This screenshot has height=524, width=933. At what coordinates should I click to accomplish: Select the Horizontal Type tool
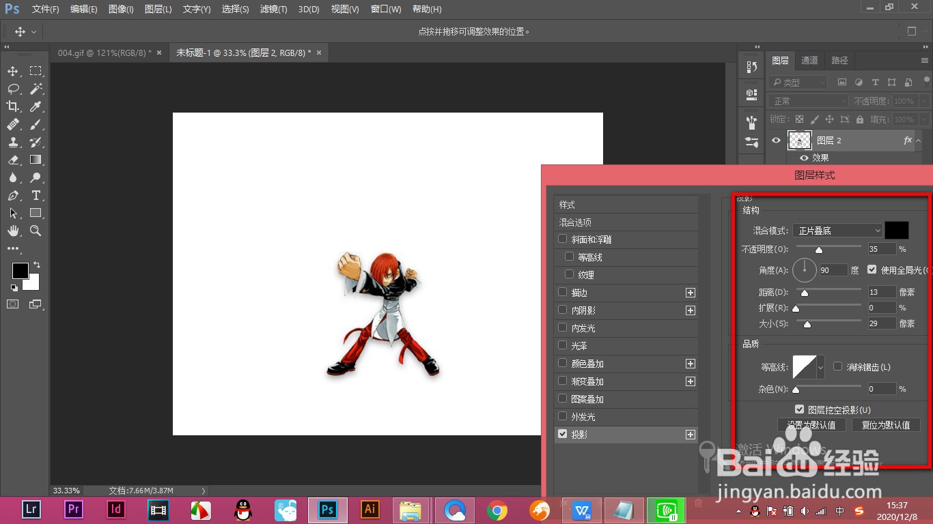click(36, 195)
